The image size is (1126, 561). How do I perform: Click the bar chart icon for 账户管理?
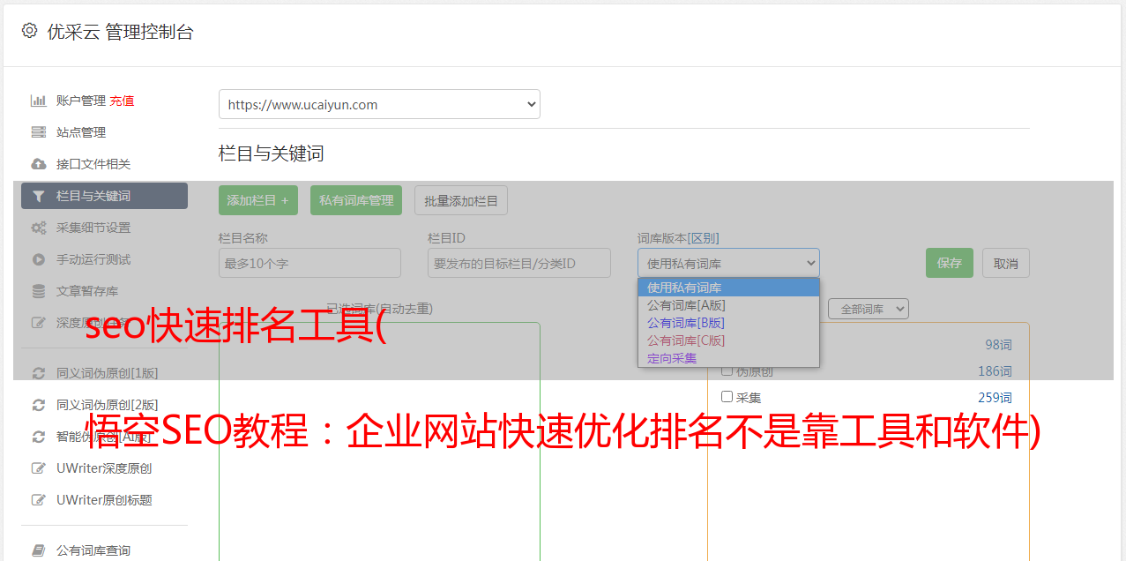tap(39, 101)
